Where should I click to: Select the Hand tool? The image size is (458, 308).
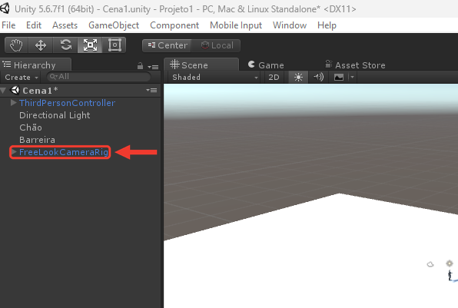16,45
